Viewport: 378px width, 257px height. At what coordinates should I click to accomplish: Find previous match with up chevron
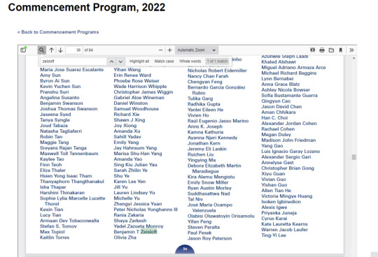[111, 61]
